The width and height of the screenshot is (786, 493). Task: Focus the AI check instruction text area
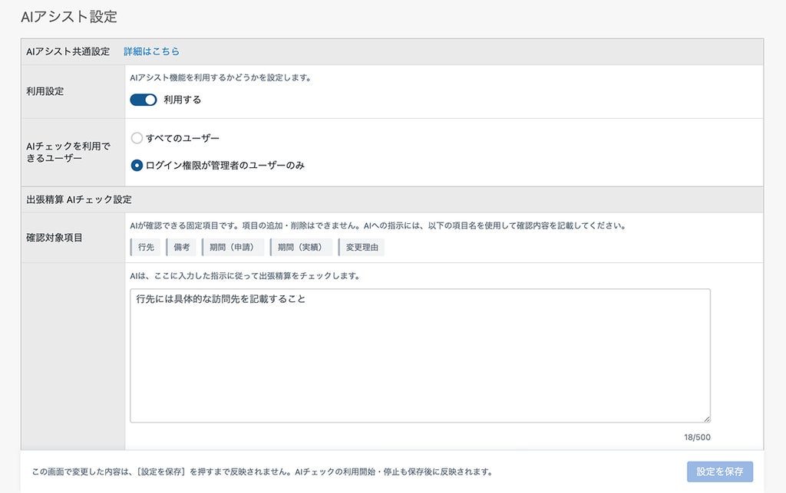pos(420,355)
